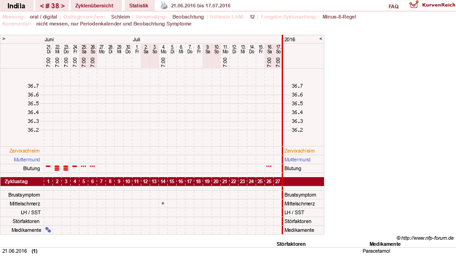
Task: Go to next cycle arrow after #38
Action: pyautogui.click(x=63, y=6)
